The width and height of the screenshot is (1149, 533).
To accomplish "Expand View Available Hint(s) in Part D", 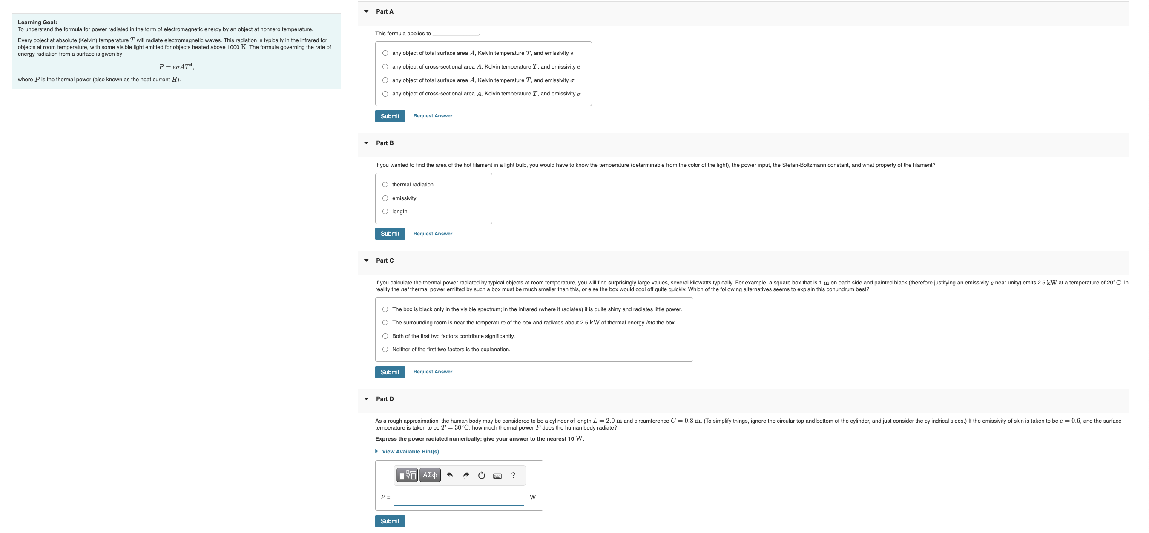I will coord(410,451).
